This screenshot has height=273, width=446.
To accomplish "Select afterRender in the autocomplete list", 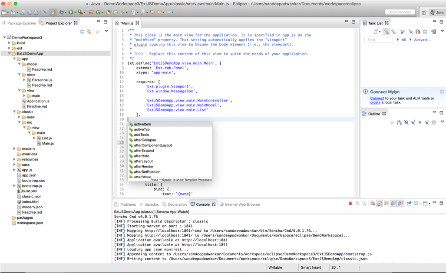I will 170,166.
